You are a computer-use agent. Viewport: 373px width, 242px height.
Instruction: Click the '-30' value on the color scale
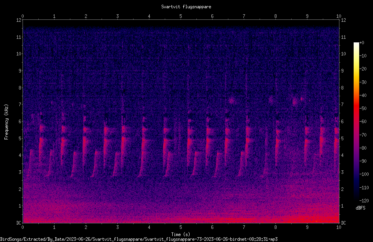click(x=363, y=82)
